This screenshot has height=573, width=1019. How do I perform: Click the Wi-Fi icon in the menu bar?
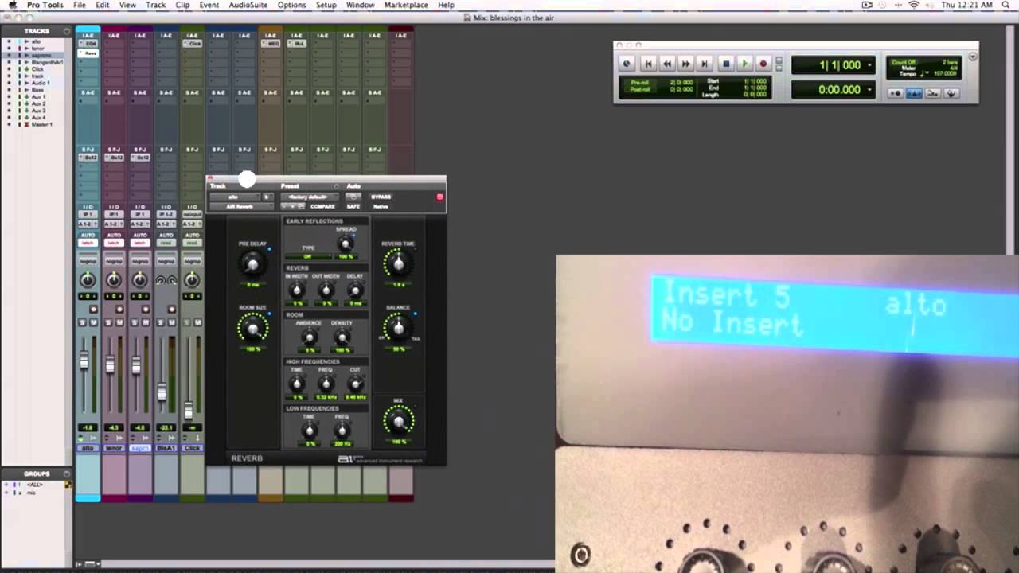coord(913,5)
